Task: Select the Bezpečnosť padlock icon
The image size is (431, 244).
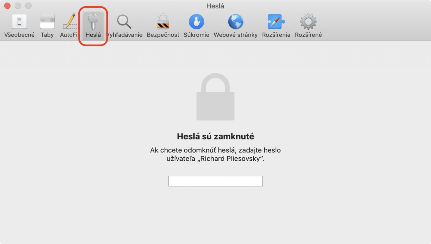Action: 163,22
